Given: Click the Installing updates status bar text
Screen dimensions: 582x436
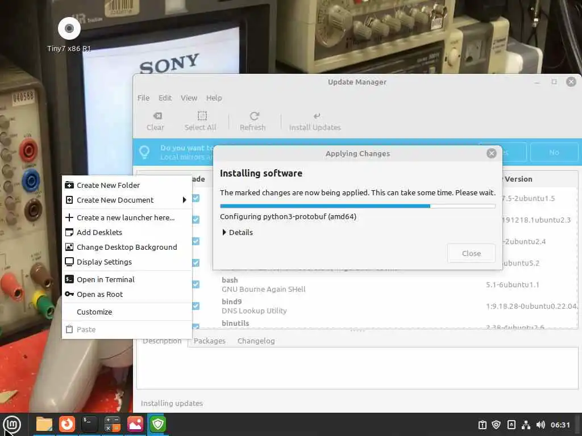Looking at the screenshot, I should pyautogui.click(x=172, y=404).
